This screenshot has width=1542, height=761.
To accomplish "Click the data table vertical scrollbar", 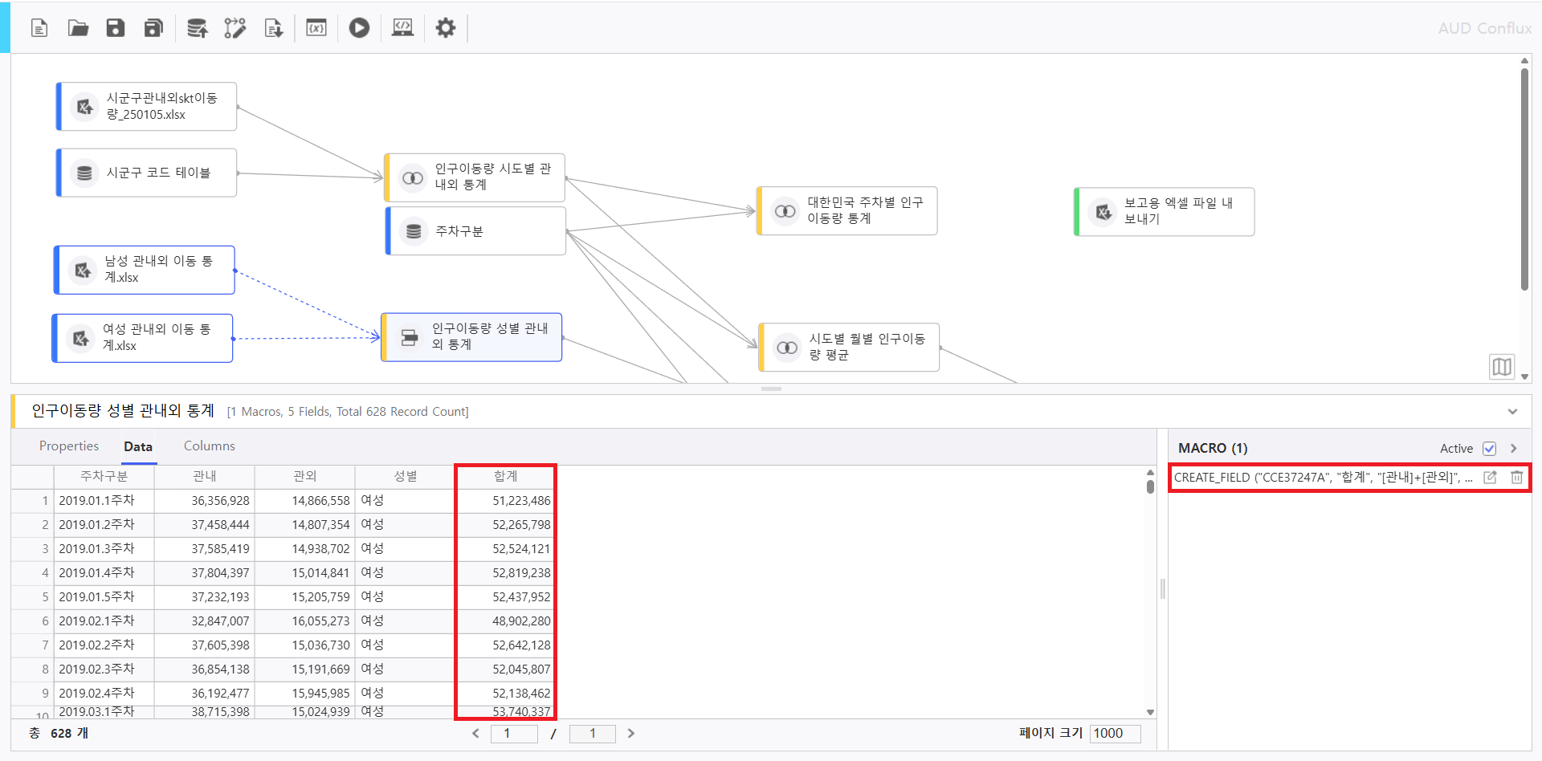I will (x=1150, y=486).
